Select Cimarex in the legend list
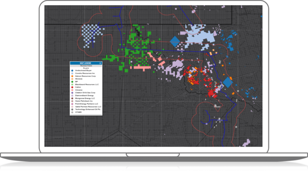Viewport: 308px width, 171px height. (79, 90)
